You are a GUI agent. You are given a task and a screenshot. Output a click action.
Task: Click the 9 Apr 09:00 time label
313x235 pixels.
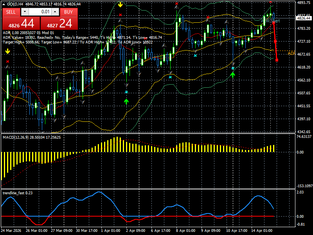(x=211, y=230)
